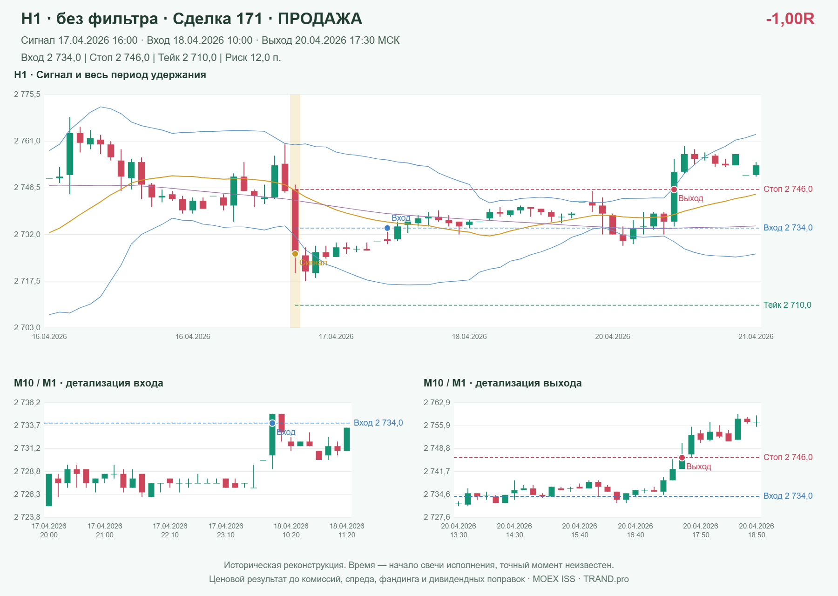The height and width of the screenshot is (596, 838).
Task: Click the red exit dot in M10 exit chart
Action: 682,458
